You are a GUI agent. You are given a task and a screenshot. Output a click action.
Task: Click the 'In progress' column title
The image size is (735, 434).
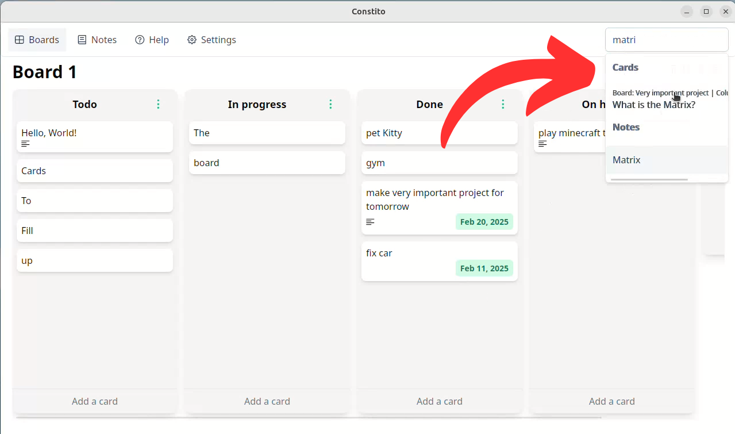(257, 104)
